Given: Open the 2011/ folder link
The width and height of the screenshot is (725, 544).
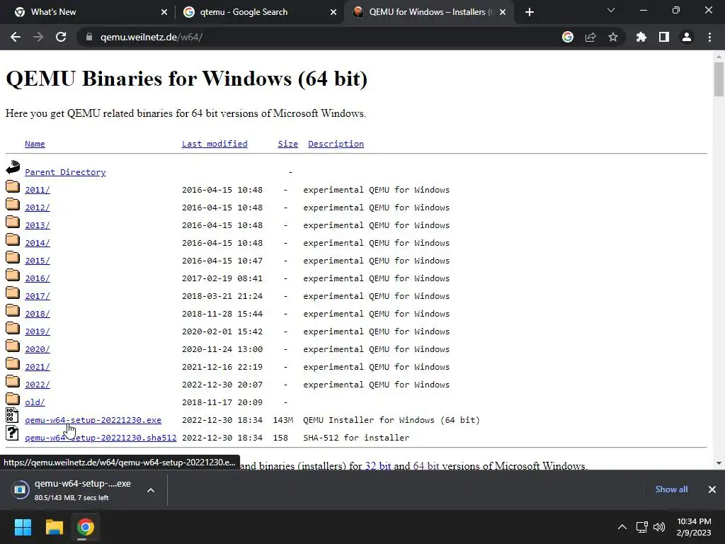Looking at the screenshot, I should (38, 190).
